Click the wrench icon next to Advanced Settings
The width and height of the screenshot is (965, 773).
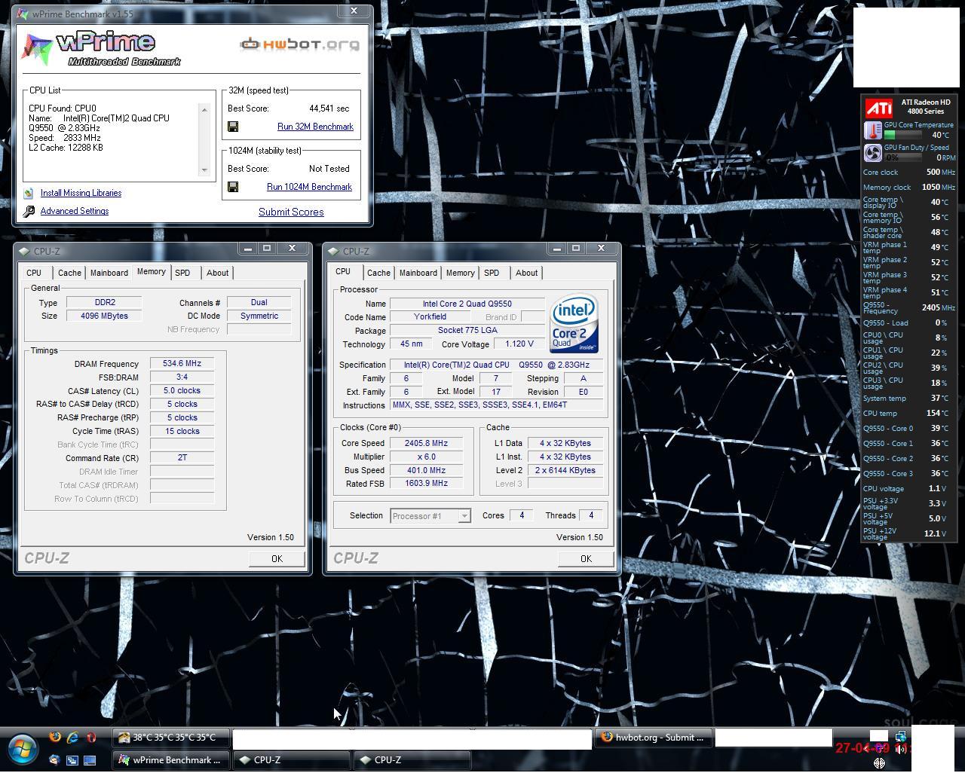click(x=29, y=212)
